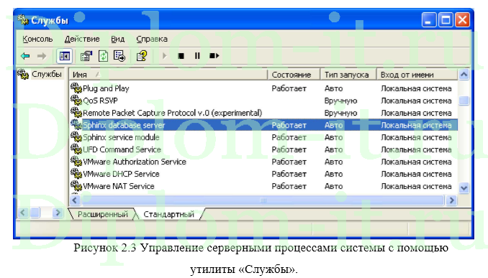Sort by the Имя column header

tap(168, 75)
